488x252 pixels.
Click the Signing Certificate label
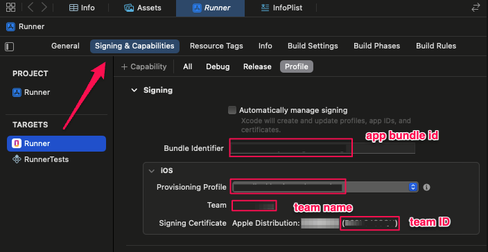(x=193, y=223)
